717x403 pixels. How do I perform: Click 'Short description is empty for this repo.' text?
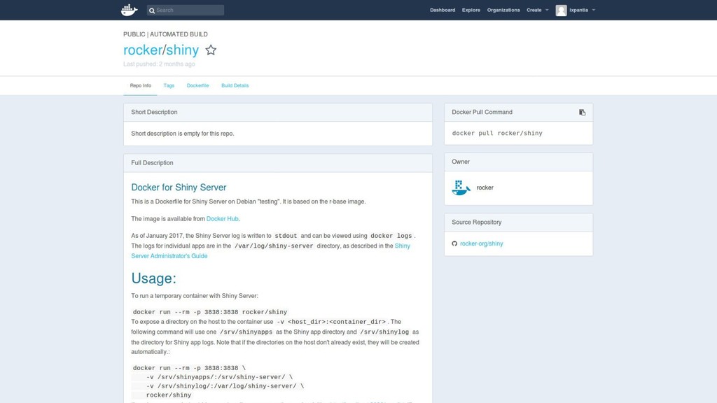pos(183,134)
